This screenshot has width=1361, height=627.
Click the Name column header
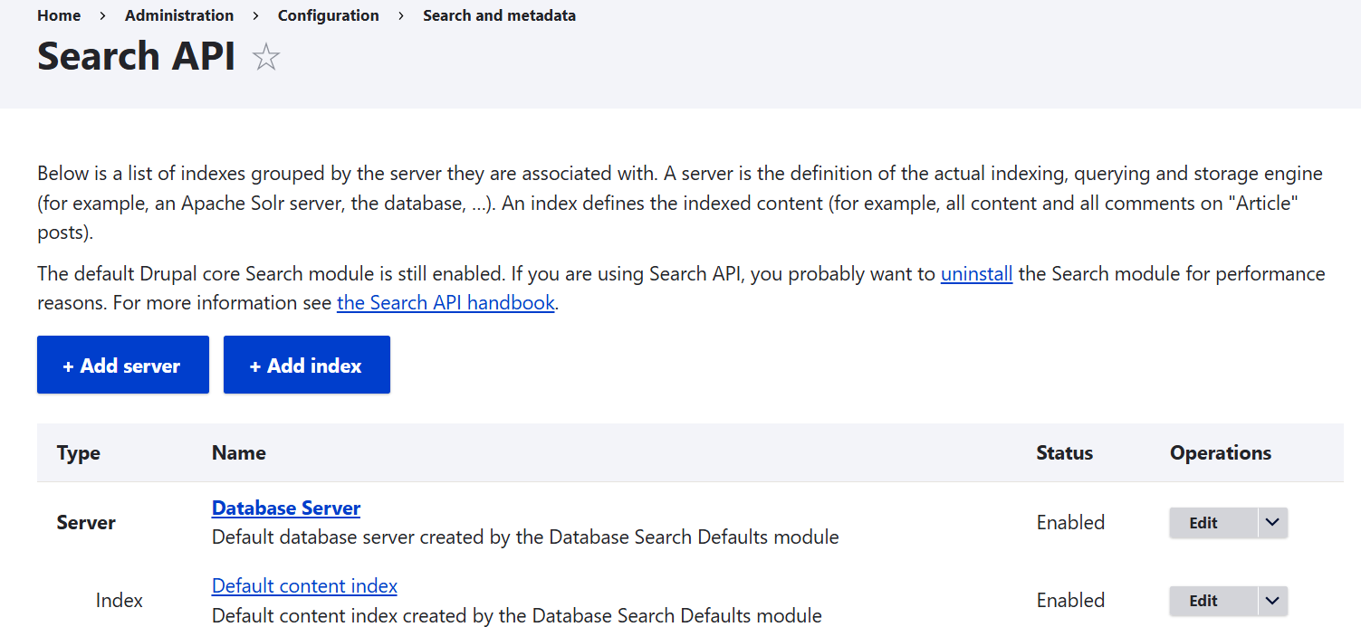(x=238, y=452)
